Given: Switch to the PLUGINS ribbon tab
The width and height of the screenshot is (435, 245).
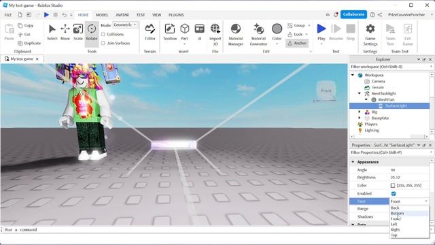Looking at the screenshot, I should click(176, 15).
